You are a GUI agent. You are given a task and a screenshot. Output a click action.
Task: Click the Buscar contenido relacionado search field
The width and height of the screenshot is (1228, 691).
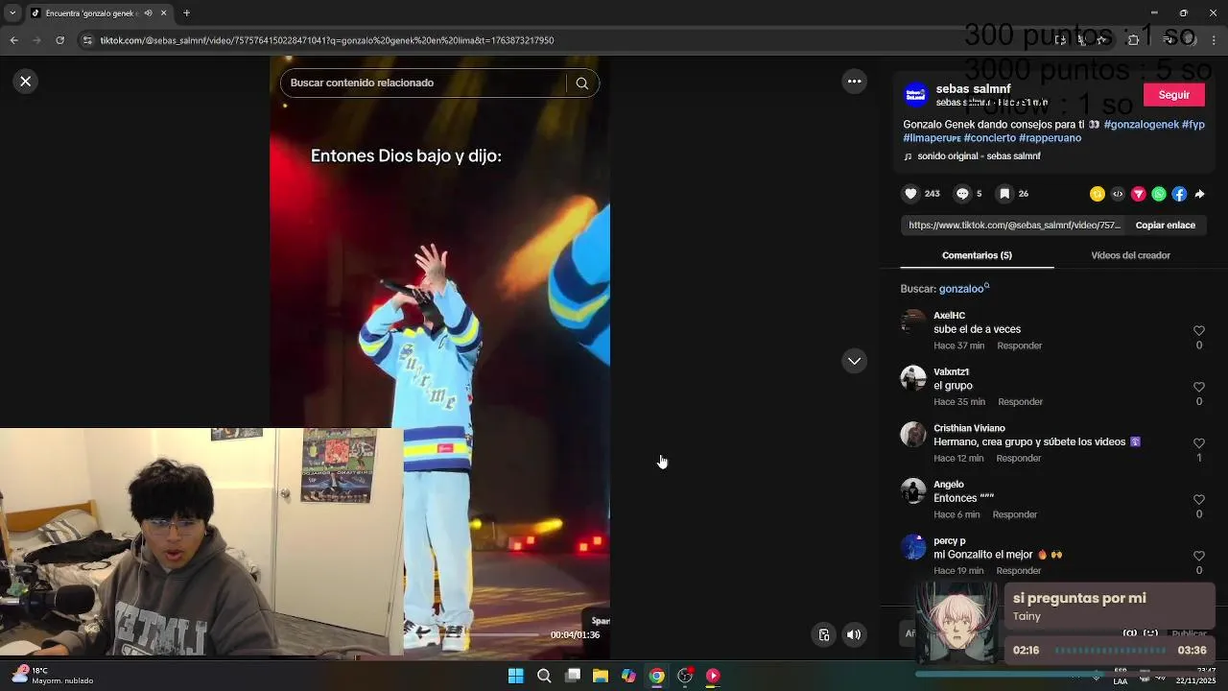[x=427, y=83]
